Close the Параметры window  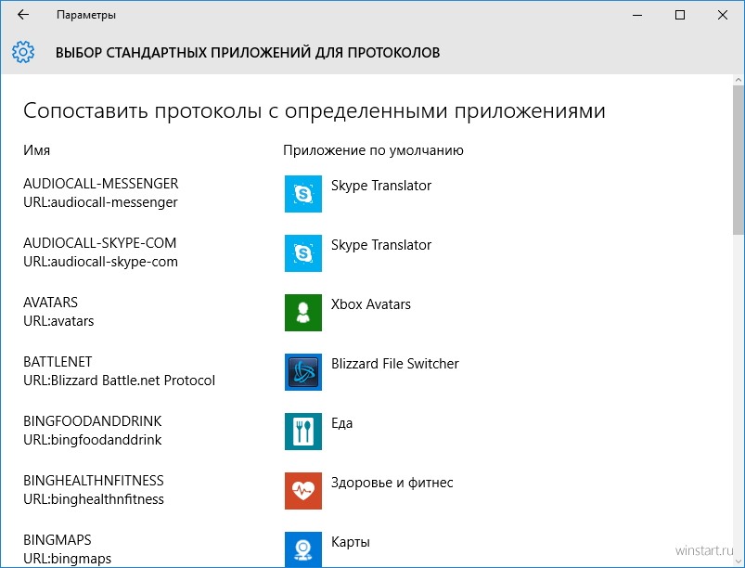(723, 15)
